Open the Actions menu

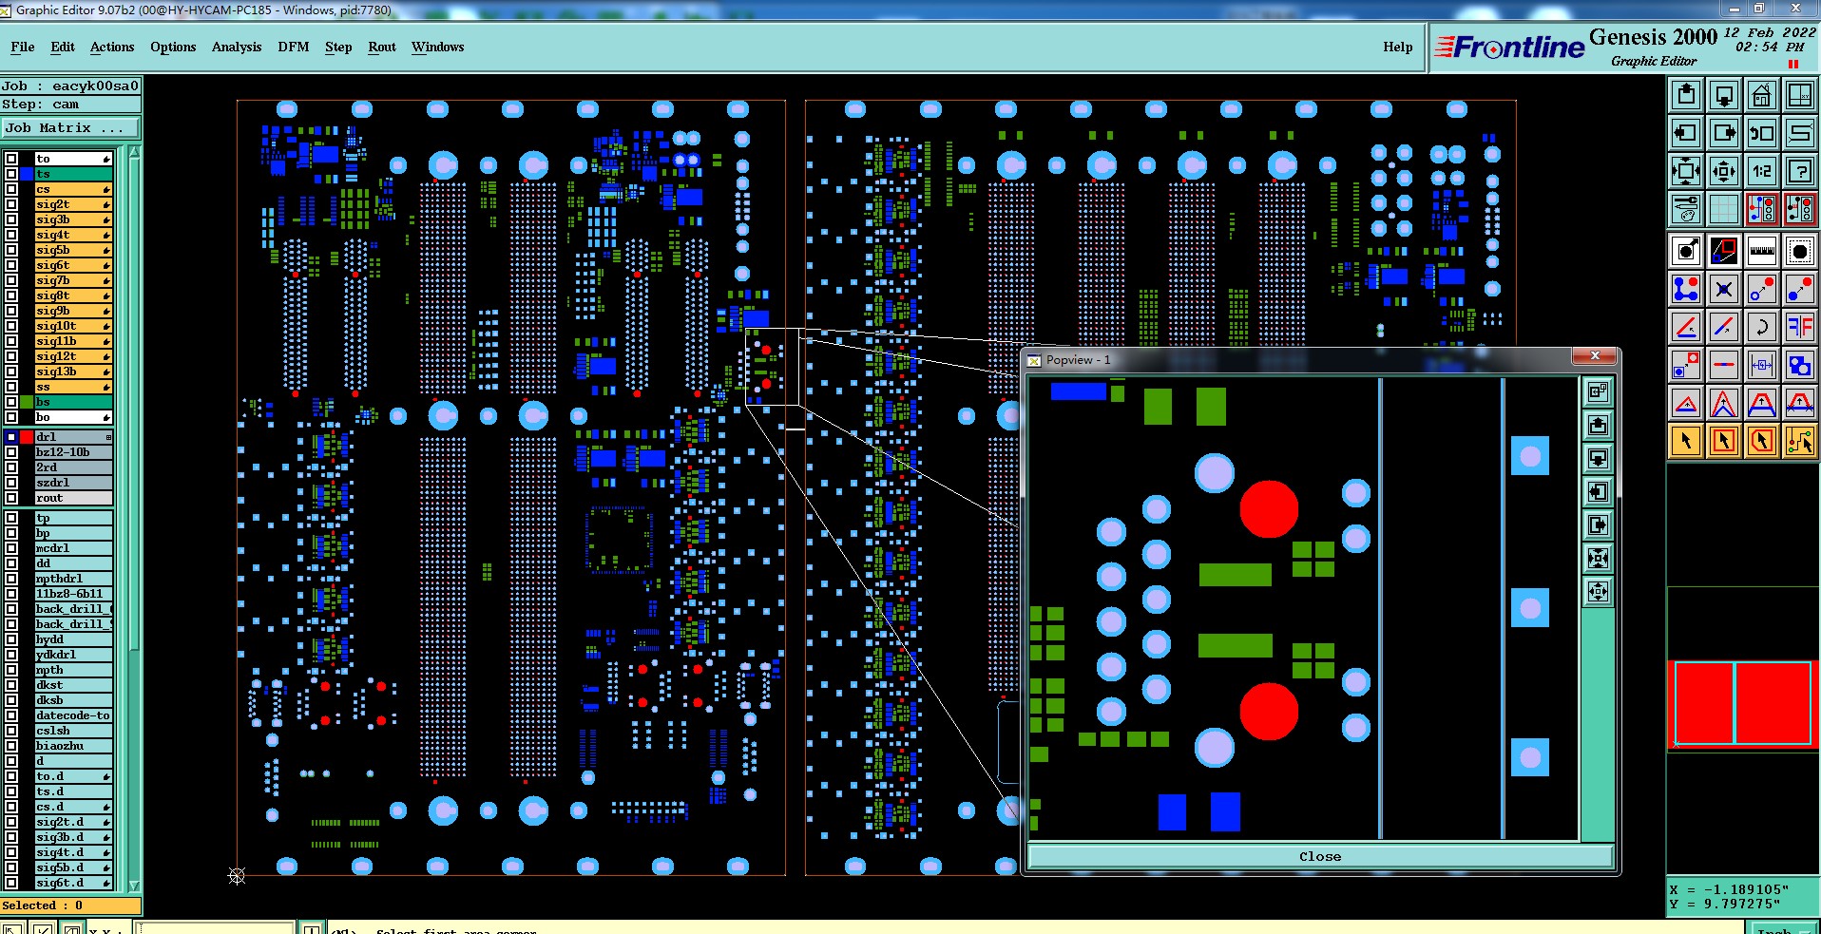(x=112, y=48)
